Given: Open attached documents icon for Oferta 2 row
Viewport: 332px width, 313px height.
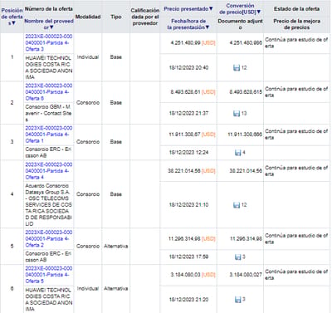Looking at the screenshot, I should click(237, 257).
